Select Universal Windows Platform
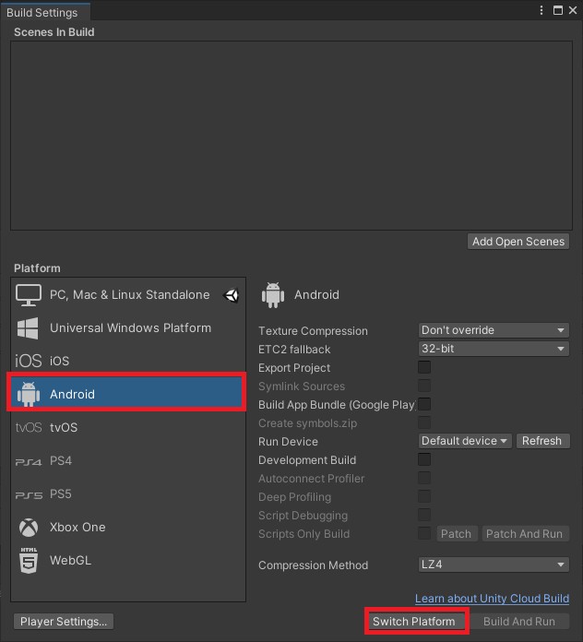583x642 pixels. coord(128,328)
